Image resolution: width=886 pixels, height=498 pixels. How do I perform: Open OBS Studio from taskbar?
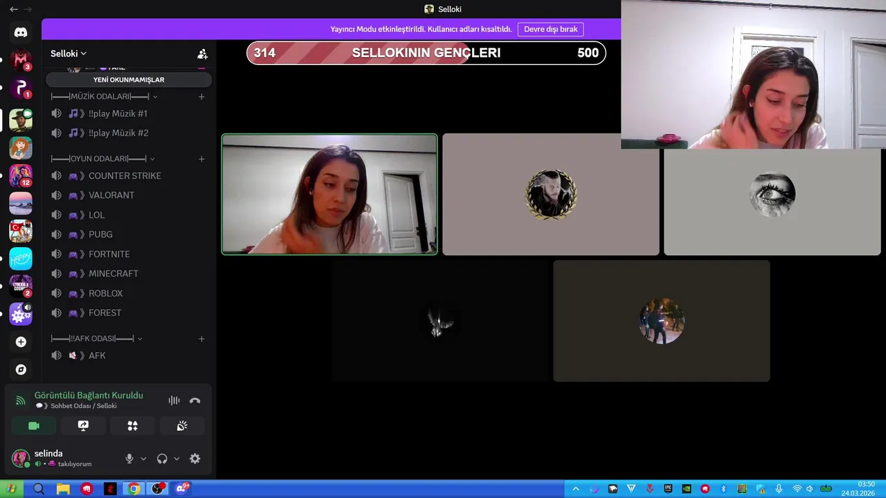click(x=159, y=489)
